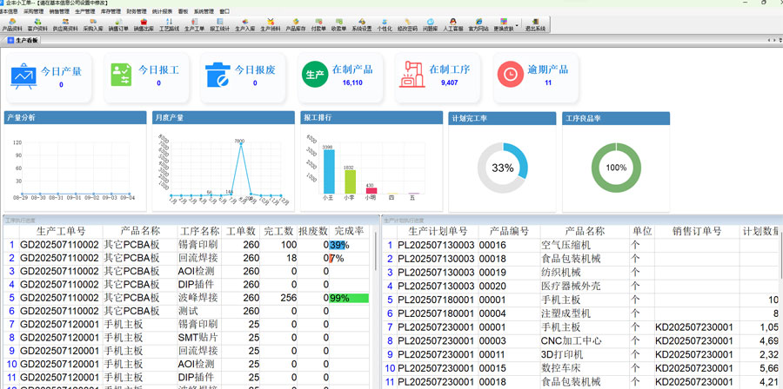
Task: Click the 计划完工率 donut chart
Action: tap(502, 168)
